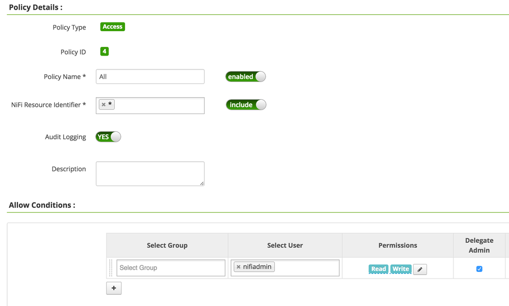Screen dimensions: 509x306
Task: Click the Permissions column header
Action: pos(398,245)
